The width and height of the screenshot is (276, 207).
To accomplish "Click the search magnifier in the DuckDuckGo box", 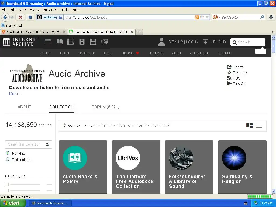I will (x=262, y=17).
